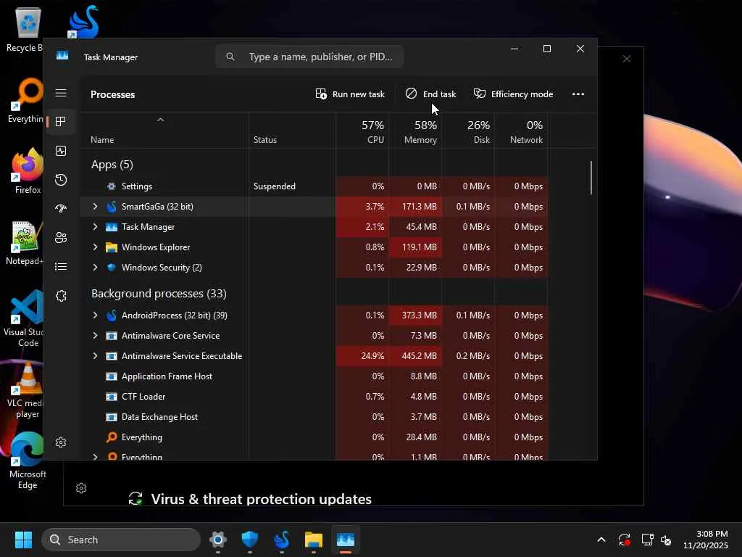The height and width of the screenshot is (557, 742).
Task: Open the Details sidebar page
Action: click(61, 267)
